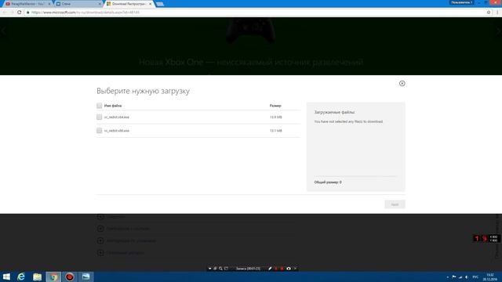The height and width of the screenshot is (282, 502).
Task: Go forward in browser history
Action: (12, 13)
